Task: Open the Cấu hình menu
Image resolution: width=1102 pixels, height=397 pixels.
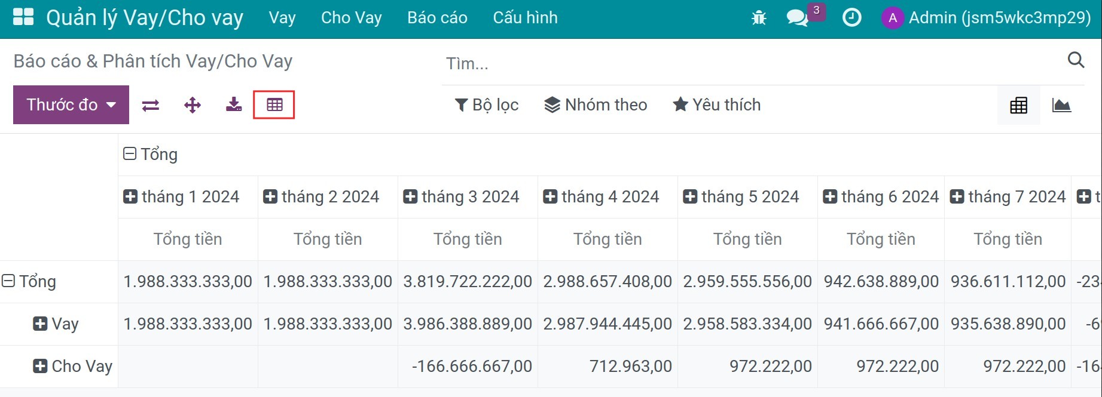Action: tap(525, 18)
